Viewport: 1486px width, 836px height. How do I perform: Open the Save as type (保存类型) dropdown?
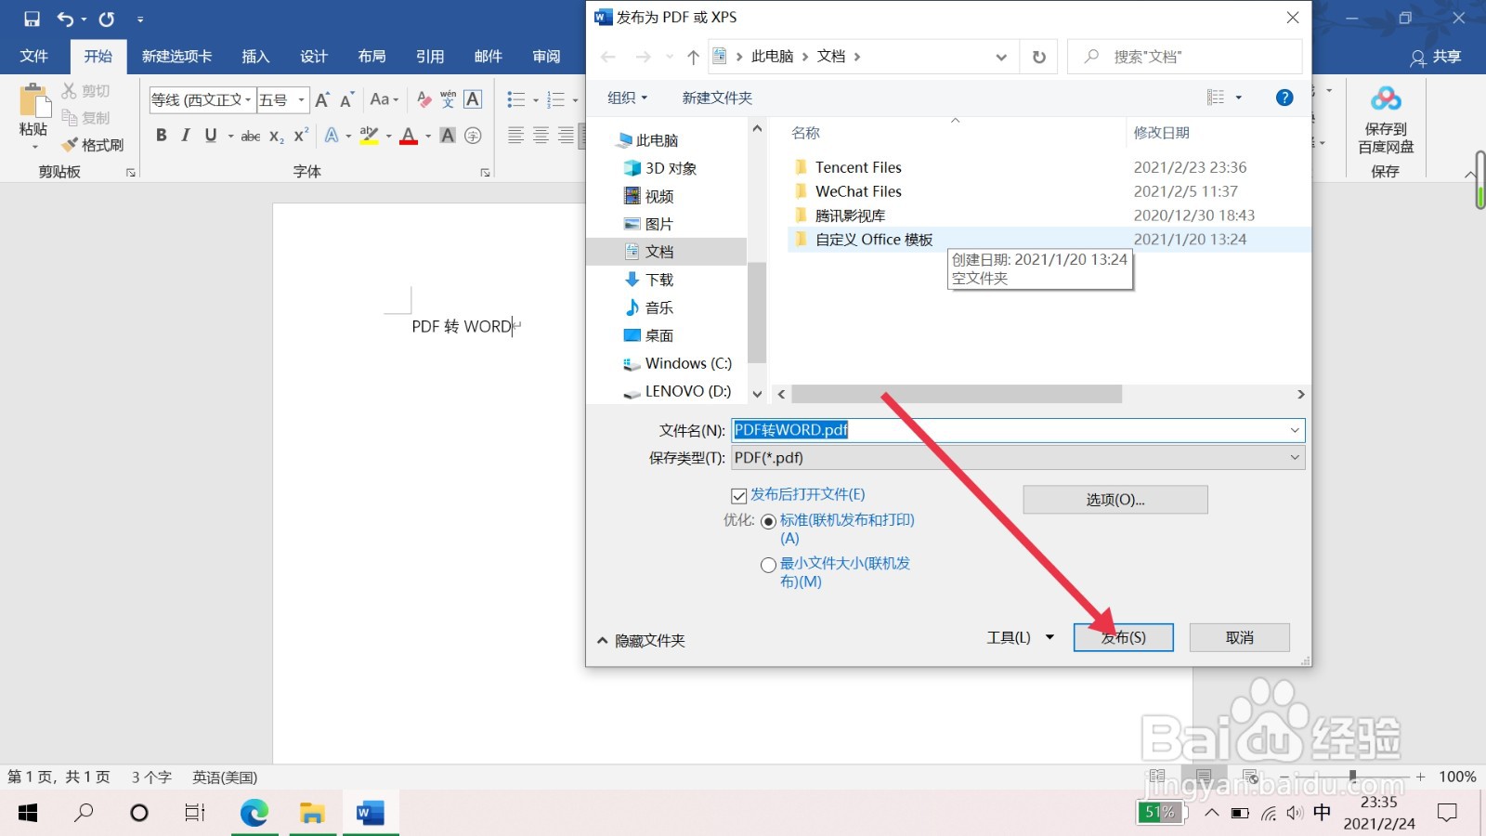pos(1295,457)
